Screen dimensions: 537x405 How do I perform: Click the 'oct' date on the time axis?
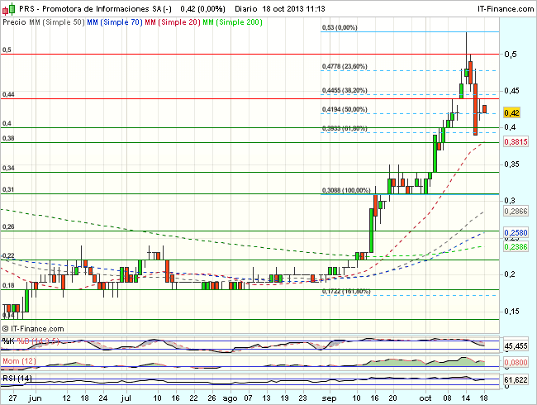tap(425, 398)
